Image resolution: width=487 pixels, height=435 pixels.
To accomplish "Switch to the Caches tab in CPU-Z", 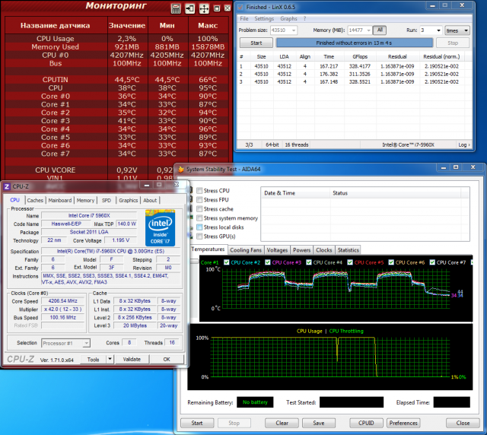I will [35, 201].
